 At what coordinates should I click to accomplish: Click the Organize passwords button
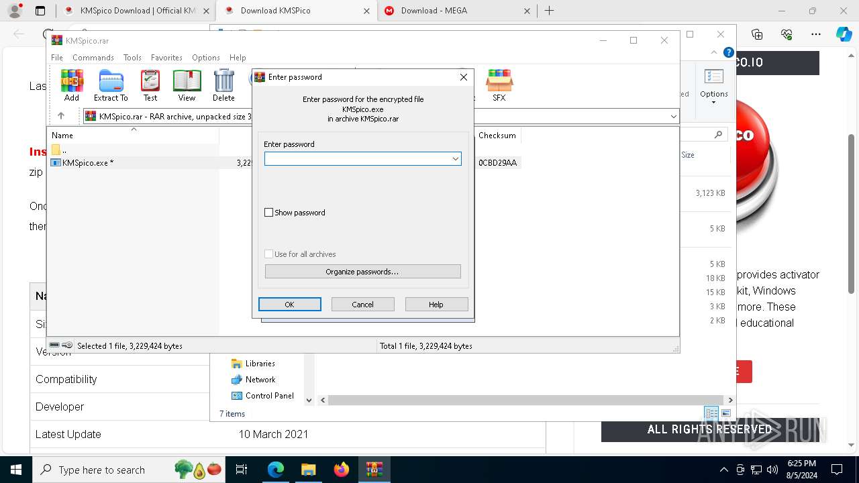(362, 272)
